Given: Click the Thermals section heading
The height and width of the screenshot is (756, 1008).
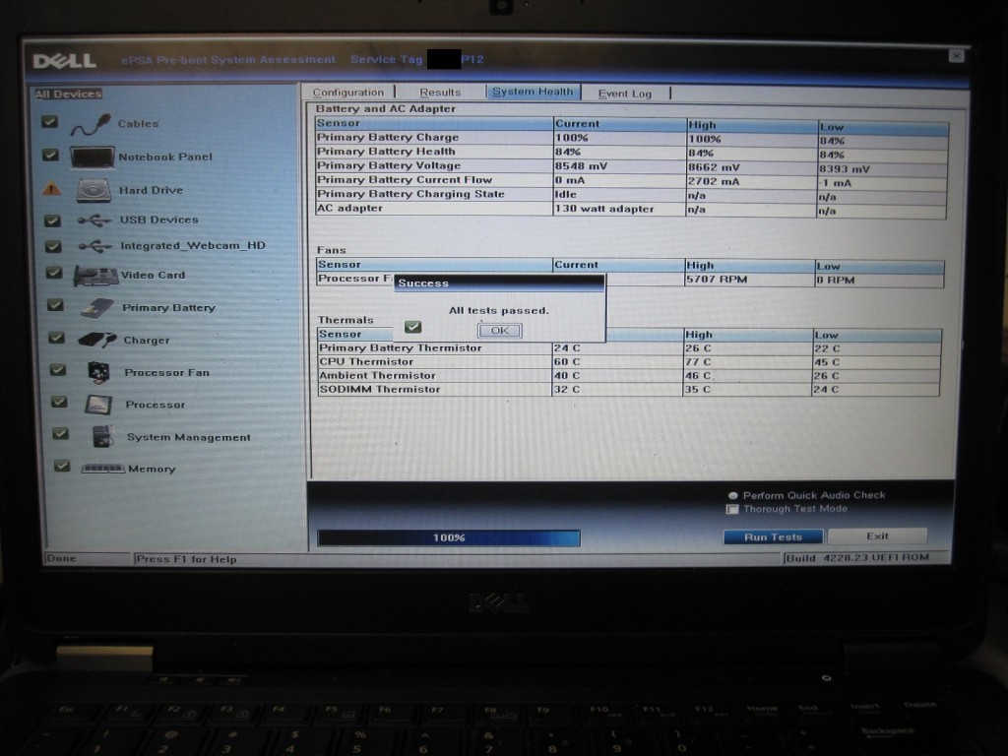Looking at the screenshot, I should 346,320.
